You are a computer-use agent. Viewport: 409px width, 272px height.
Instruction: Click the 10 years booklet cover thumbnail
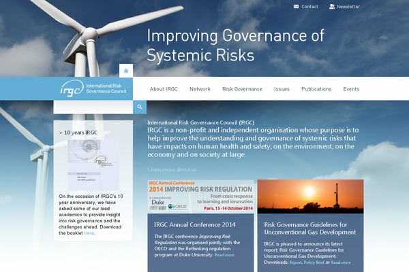click(93, 165)
